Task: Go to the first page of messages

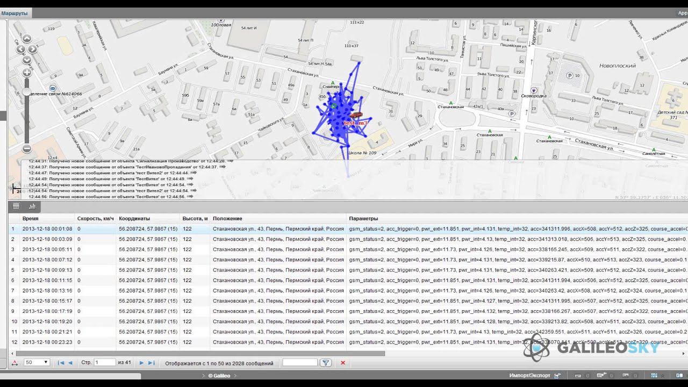Action: (x=60, y=363)
